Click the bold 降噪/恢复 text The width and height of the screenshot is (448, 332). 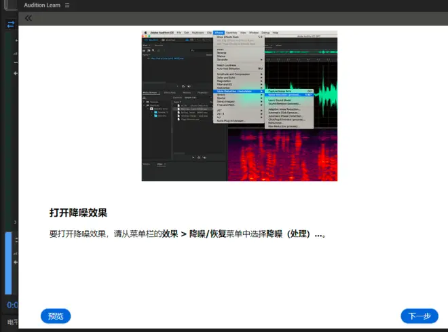[x=208, y=234]
